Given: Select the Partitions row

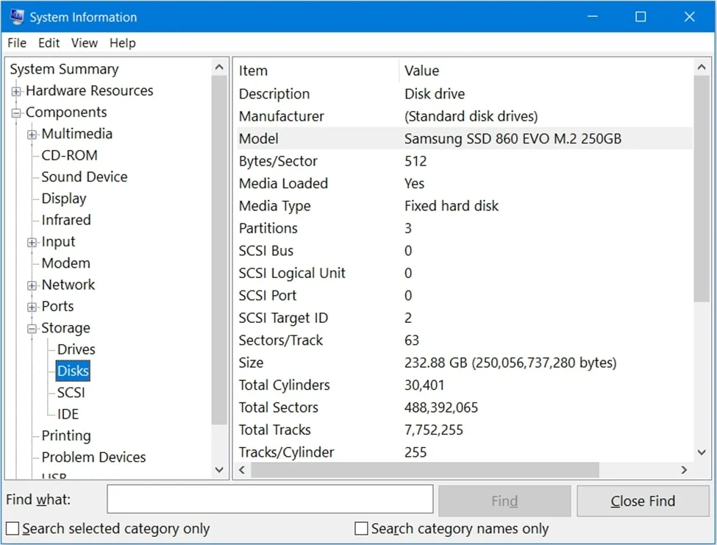Looking at the screenshot, I should [x=465, y=228].
